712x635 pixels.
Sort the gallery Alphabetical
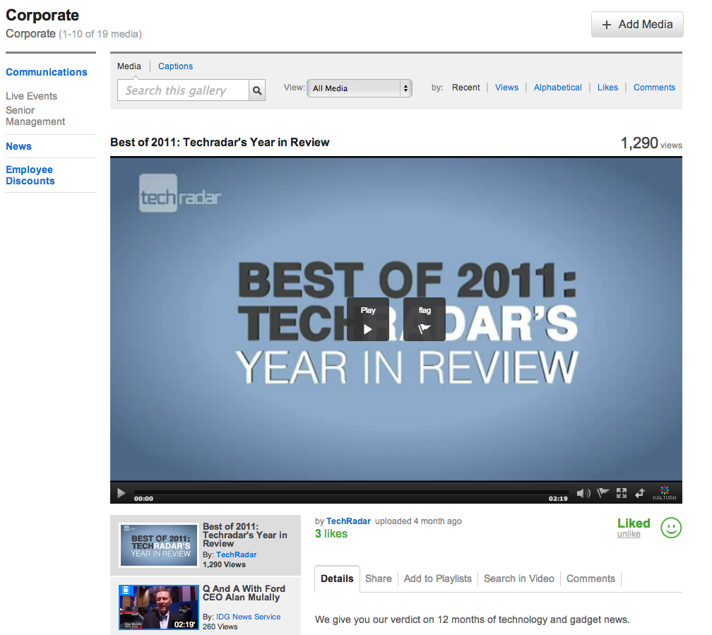tap(557, 88)
